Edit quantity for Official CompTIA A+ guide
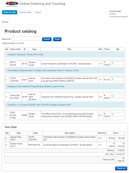Screen dimensions: 129x173 [118, 115]
